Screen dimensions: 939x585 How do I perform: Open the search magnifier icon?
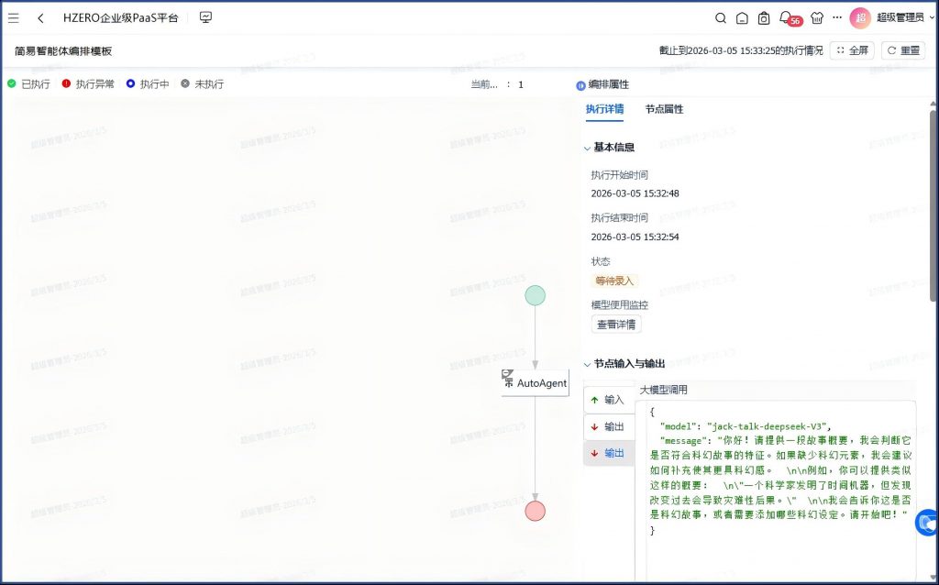tap(721, 17)
